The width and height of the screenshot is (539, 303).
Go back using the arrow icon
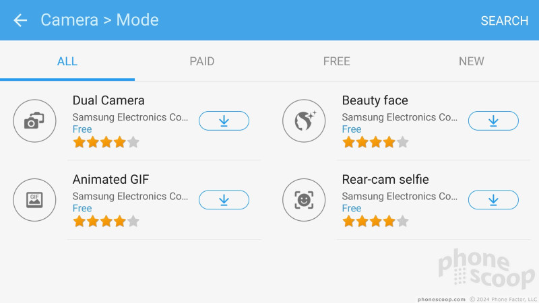20,20
